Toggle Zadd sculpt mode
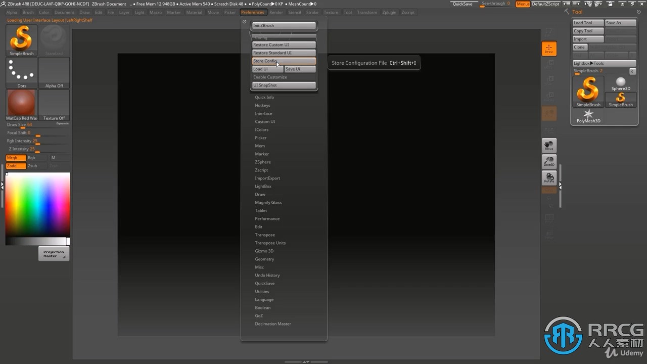This screenshot has width=647, height=364. [x=16, y=166]
